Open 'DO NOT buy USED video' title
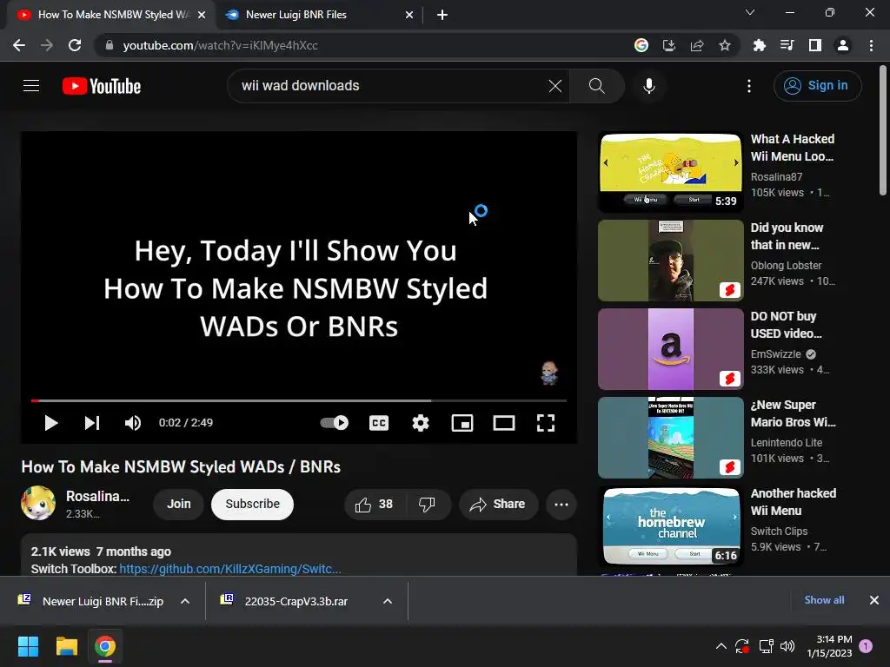Viewport: 890px width, 667px height. tap(786, 325)
